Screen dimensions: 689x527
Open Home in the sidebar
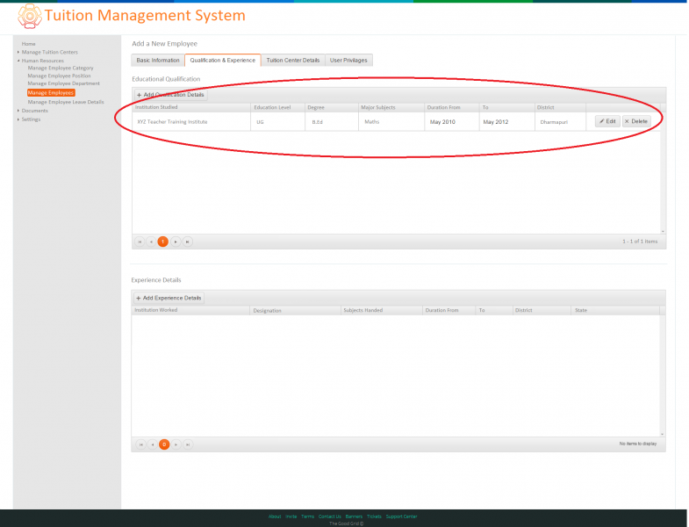pyautogui.click(x=29, y=44)
